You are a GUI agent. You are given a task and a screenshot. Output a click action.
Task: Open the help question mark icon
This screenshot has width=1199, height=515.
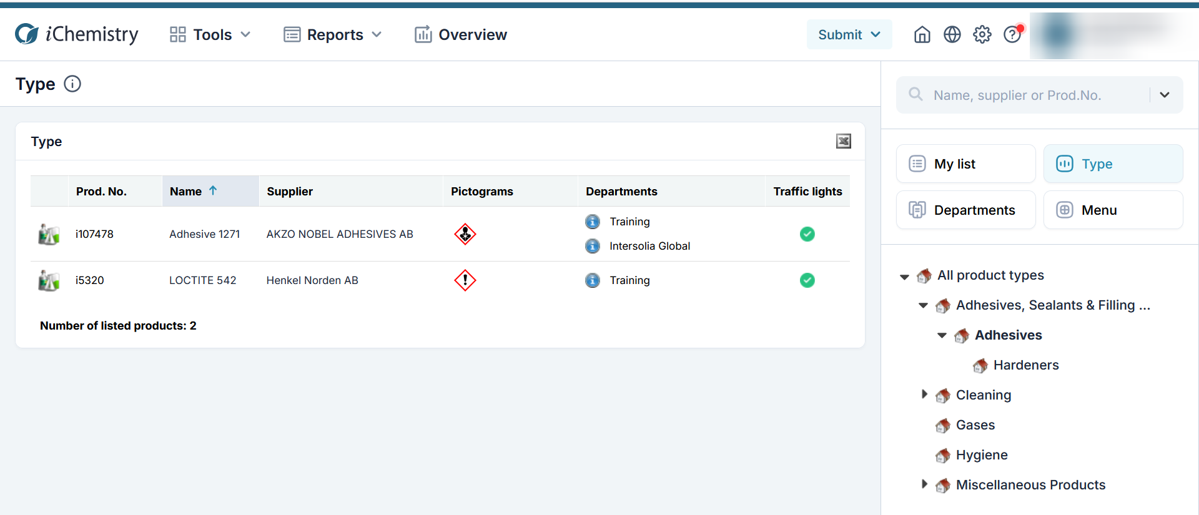1012,34
